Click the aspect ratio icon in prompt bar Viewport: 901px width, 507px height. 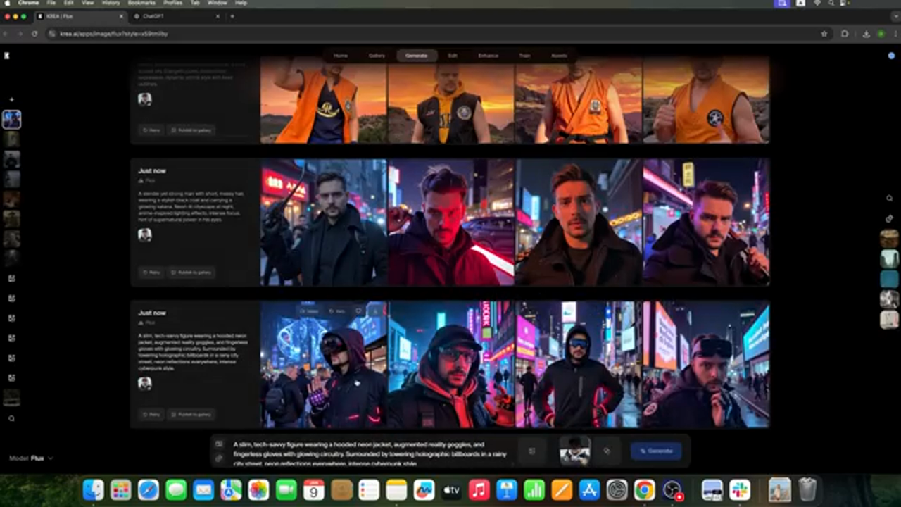click(x=532, y=451)
